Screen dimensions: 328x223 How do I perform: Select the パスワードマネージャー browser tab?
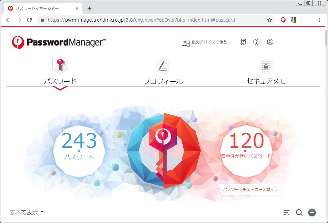[x=43, y=9]
